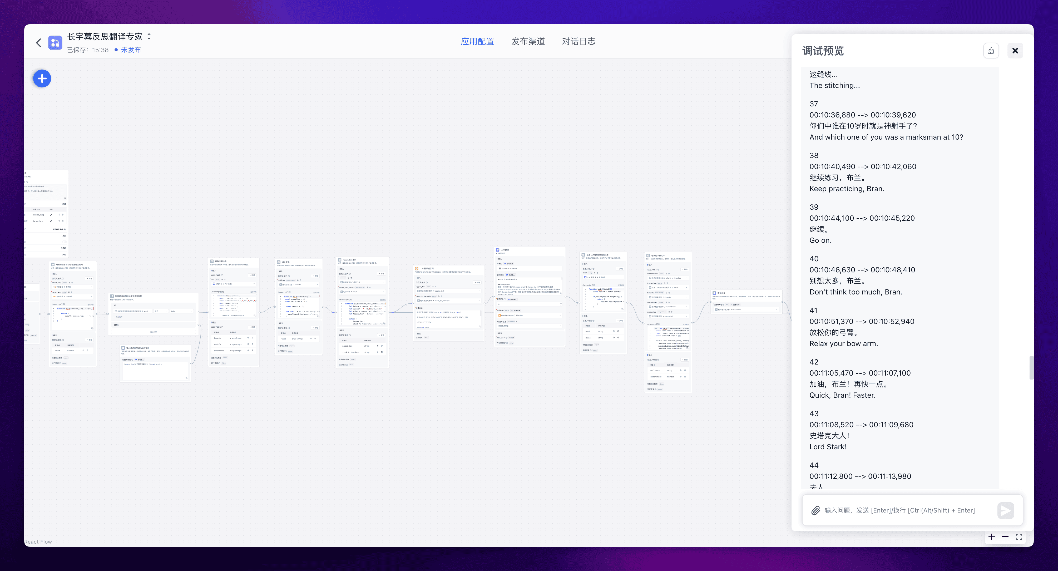Close the 调试预览 debug panel
Image resolution: width=1058 pixels, height=571 pixels.
point(1015,51)
